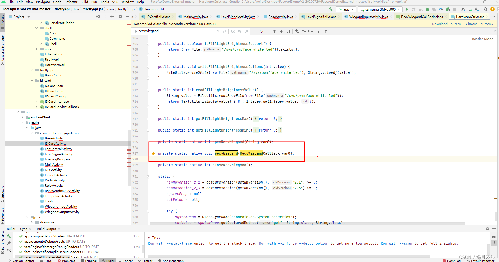
Task: Open the Refactor menu
Action: click(x=71, y=2)
